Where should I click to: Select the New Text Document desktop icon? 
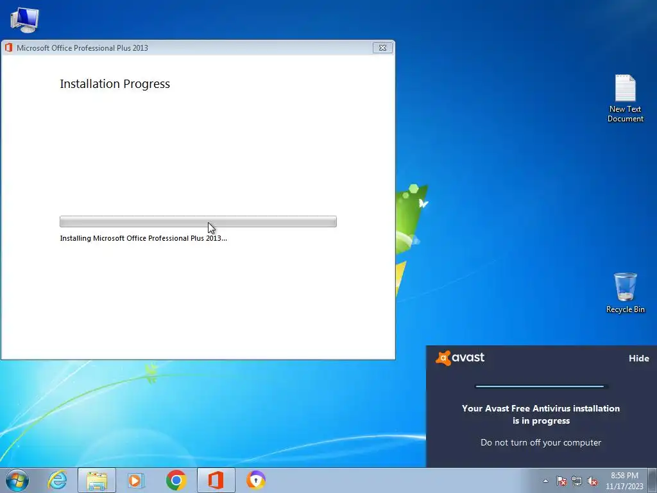(x=625, y=98)
